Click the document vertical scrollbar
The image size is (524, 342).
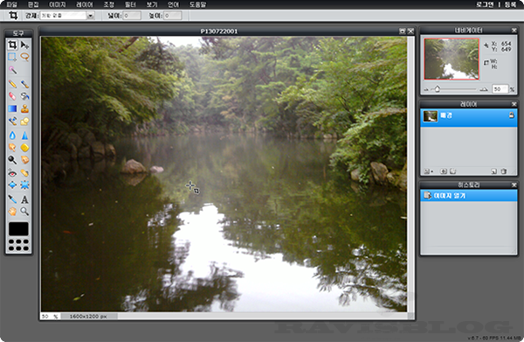coord(410,174)
